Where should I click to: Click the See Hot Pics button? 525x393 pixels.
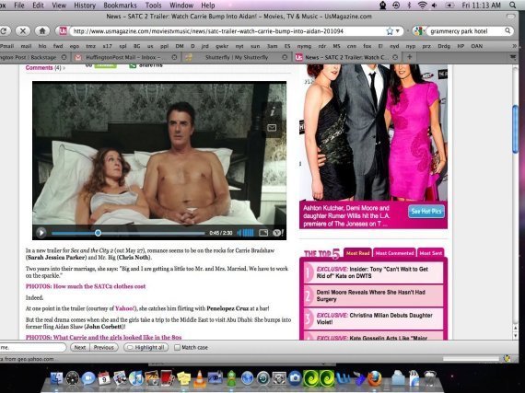tap(426, 212)
